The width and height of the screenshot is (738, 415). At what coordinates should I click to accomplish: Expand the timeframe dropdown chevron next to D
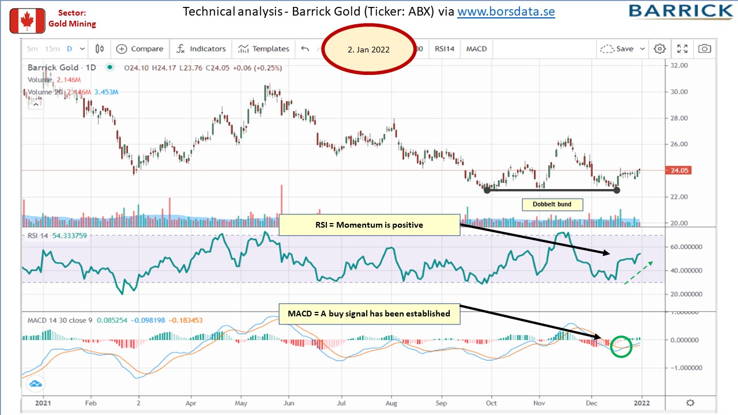tap(83, 49)
